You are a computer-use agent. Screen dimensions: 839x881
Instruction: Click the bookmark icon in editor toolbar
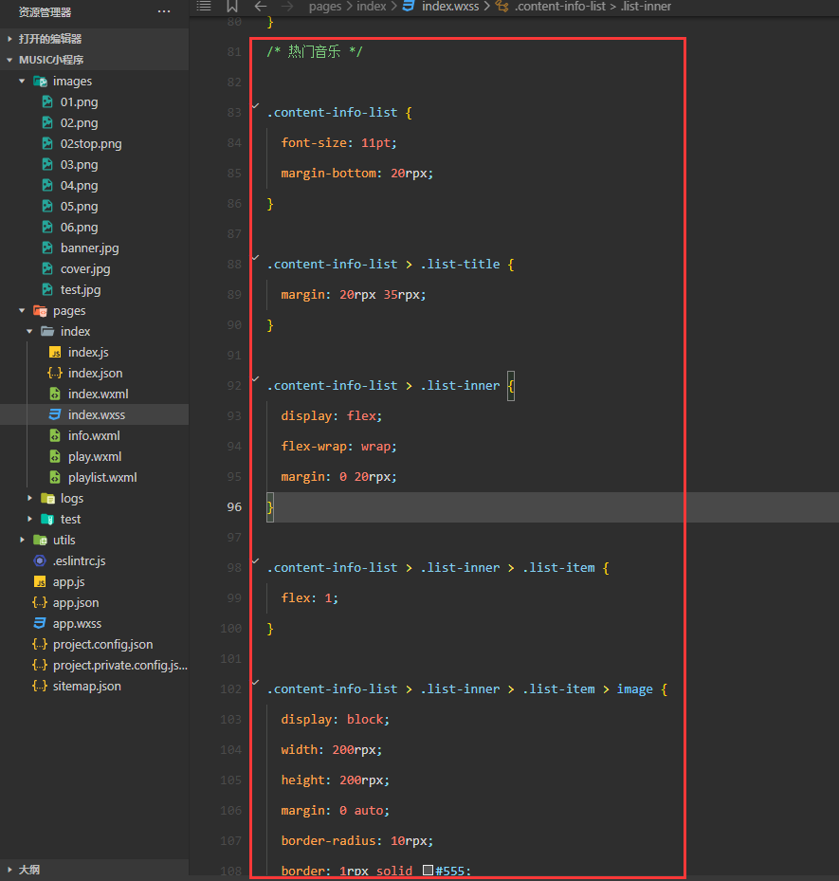coord(232,7)
